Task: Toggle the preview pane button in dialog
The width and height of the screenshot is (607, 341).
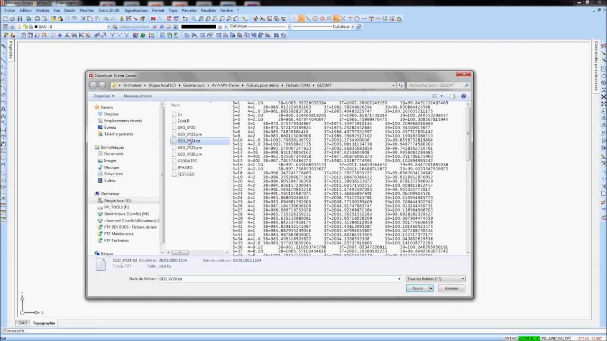Action: tap(452, 96)
